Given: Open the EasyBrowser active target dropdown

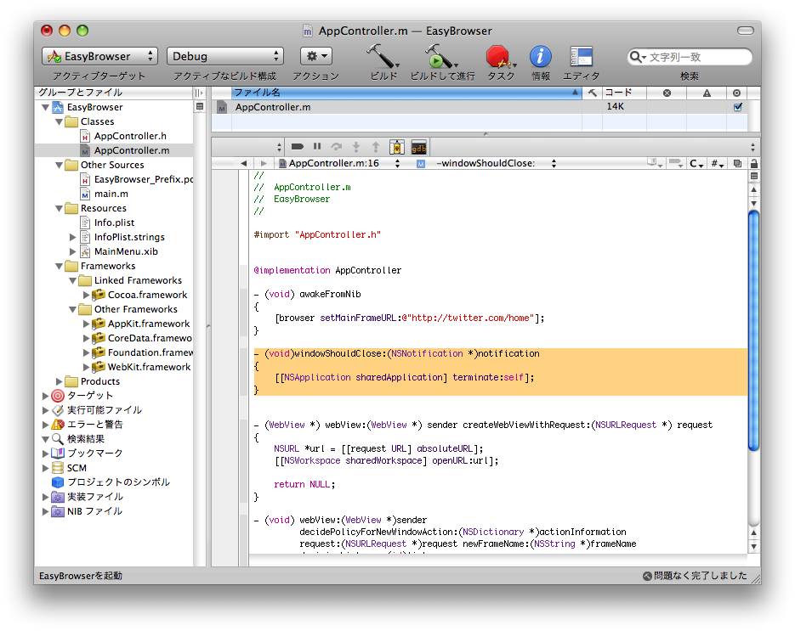Looking at the screenshot, I should tap(99, 56).
